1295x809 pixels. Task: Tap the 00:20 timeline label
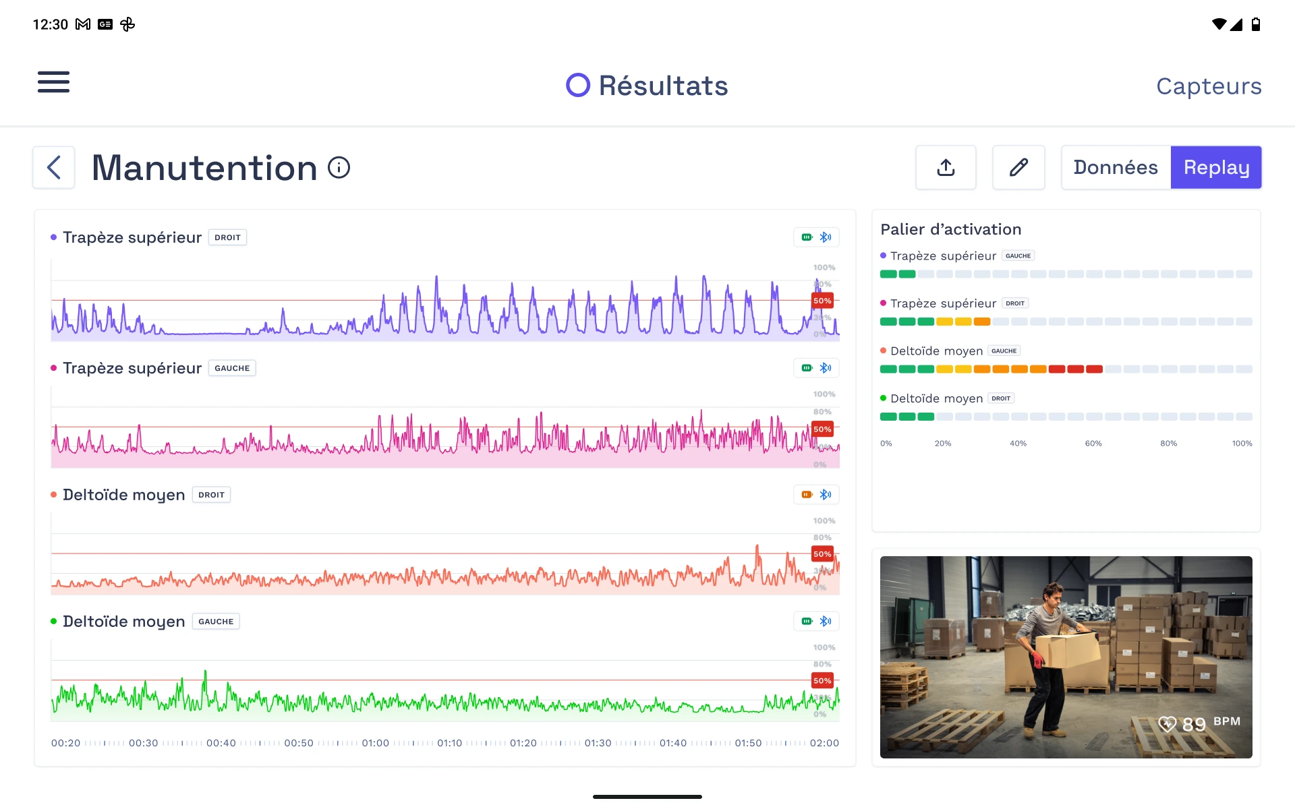[x=66, y=743]
